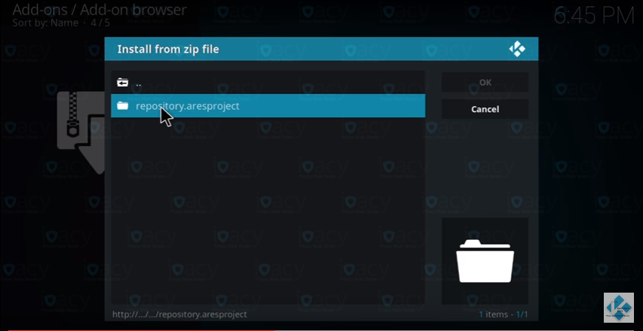Click the 1 items - 1/1 counter
Viewport: 643px width, 331px height.
tap(504, 314)
